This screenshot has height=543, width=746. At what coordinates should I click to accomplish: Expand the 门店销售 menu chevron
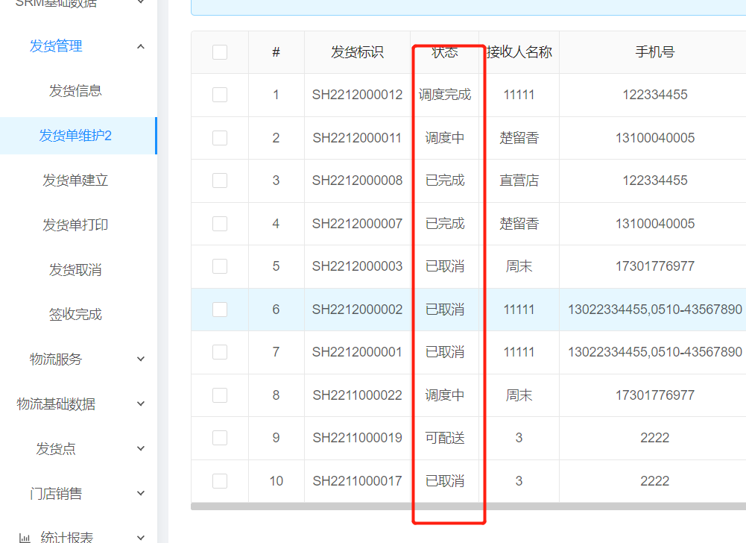[140, 493]
